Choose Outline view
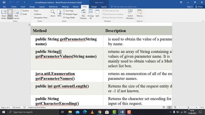This screenshot has width=205, height=115. 24,11
